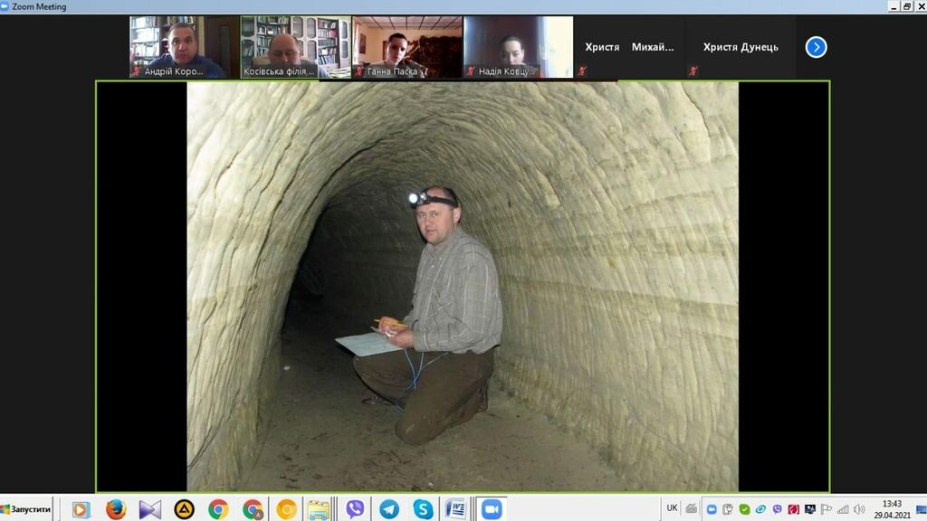Show next participants with the blue arrow
927x521 pixels.
(x=816, y=47)
